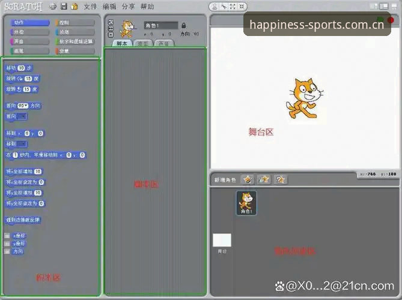
Task: Save project using the floppy disk icon
Action: click(64, 7)
